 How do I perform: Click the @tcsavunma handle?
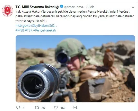[x=73, y=7]
